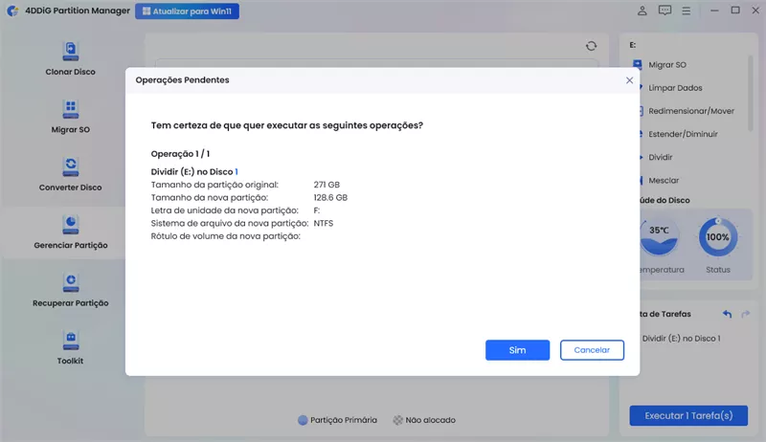Open the hamburger menu icon
Viewport: 766px width, 442px height.
point(687,11)
